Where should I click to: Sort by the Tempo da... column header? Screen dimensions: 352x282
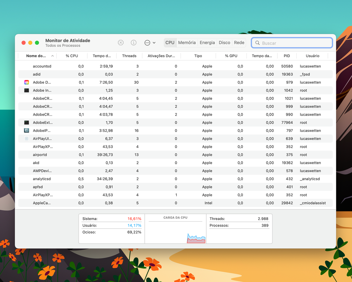(x=262, y=56)
